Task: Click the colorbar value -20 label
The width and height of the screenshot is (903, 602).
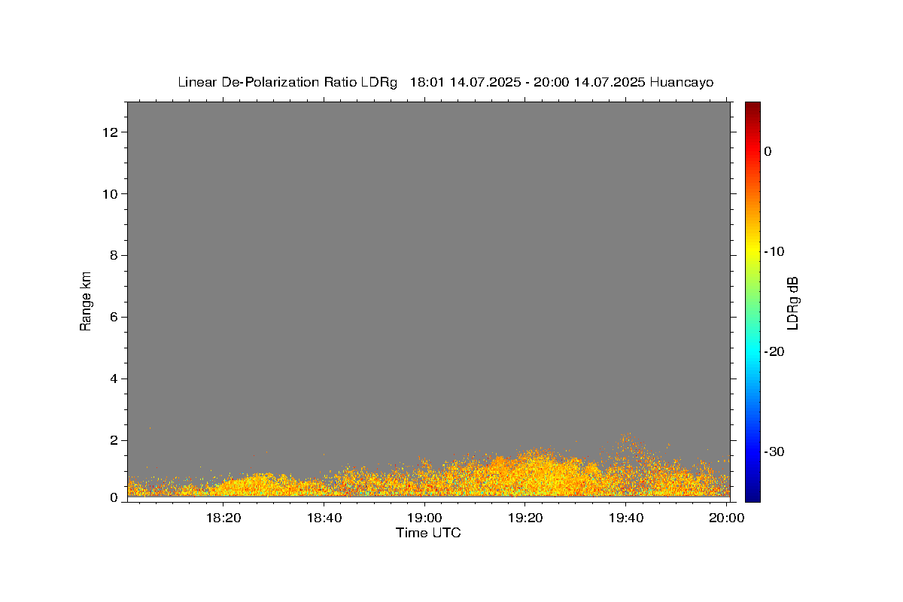Action: 775,351
